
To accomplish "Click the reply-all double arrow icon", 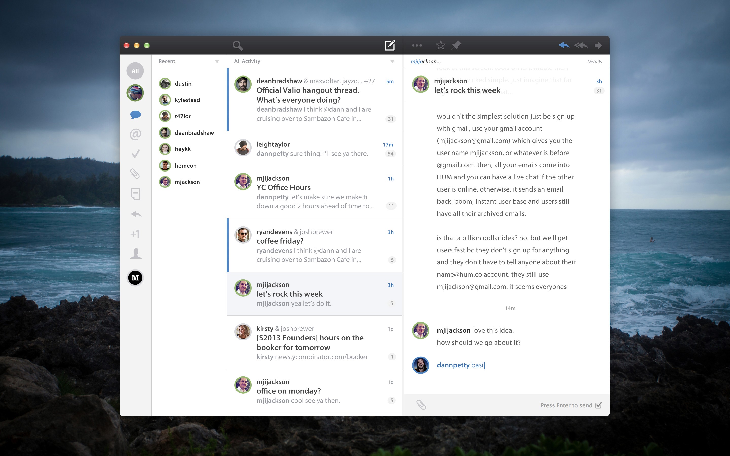I will (581, 45).
